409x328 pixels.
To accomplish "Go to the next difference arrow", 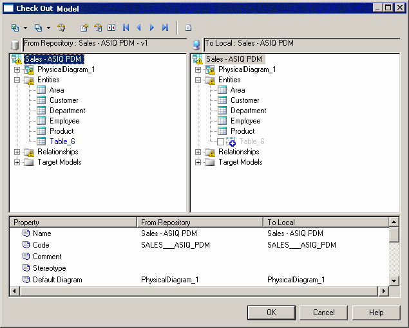I will (152, 28).
